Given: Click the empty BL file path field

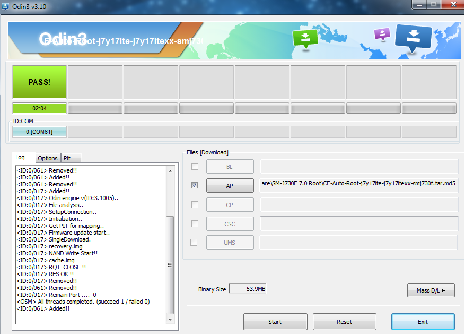Looking at the screenshot, I should (x=359, y=166).
